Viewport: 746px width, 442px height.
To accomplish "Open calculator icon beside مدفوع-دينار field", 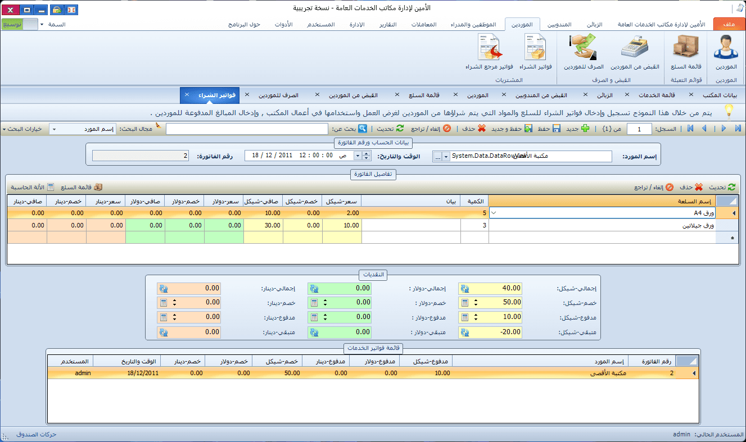I will point(163,318).
